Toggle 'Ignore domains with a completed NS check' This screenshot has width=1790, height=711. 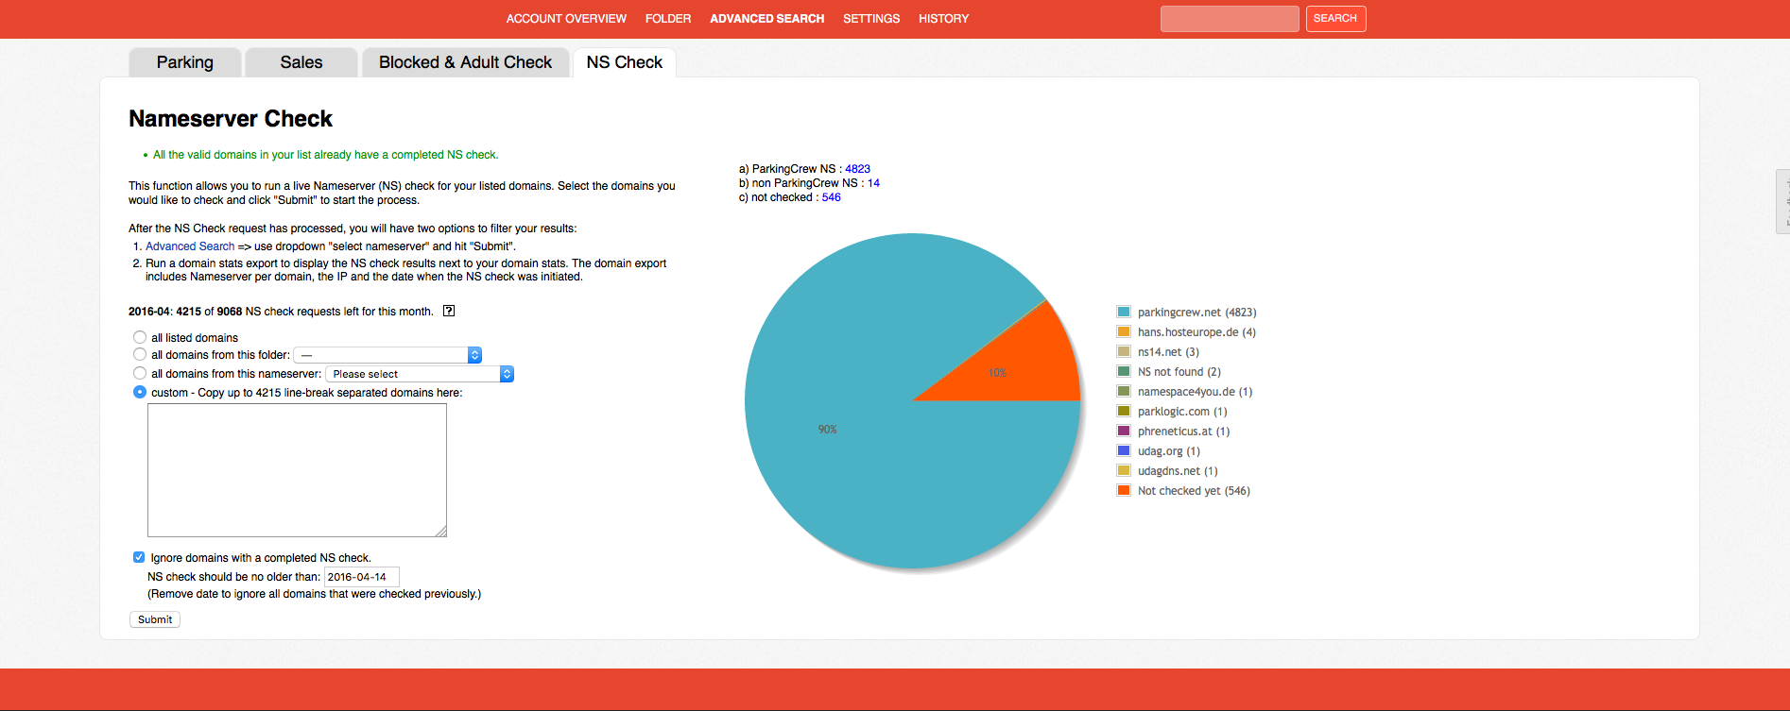139,558
